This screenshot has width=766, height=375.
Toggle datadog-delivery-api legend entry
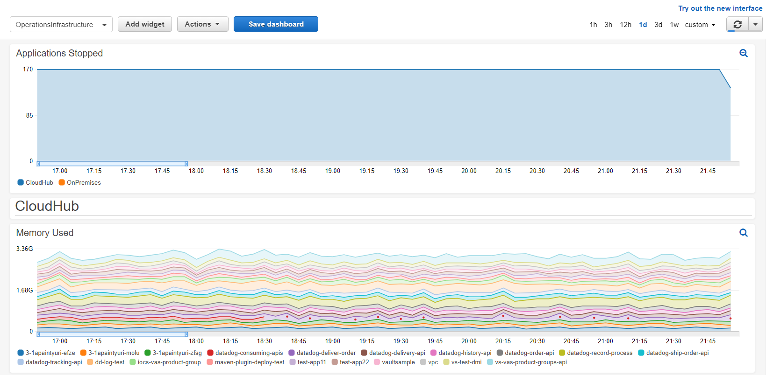[393, 353]
